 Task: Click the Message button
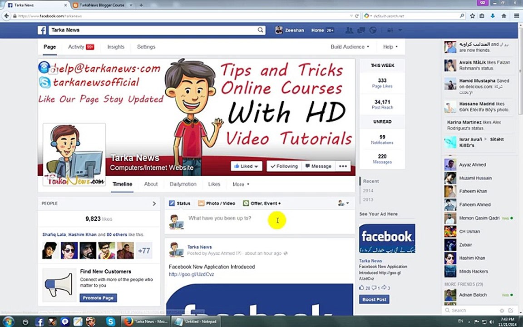318,166
